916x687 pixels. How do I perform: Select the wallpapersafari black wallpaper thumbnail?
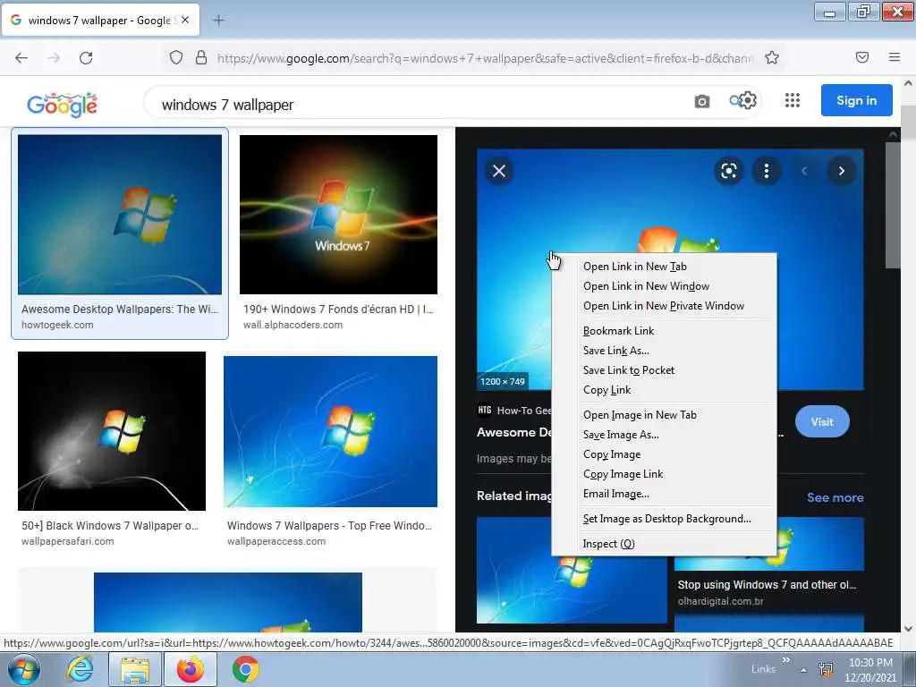click(x=112, y=431)
